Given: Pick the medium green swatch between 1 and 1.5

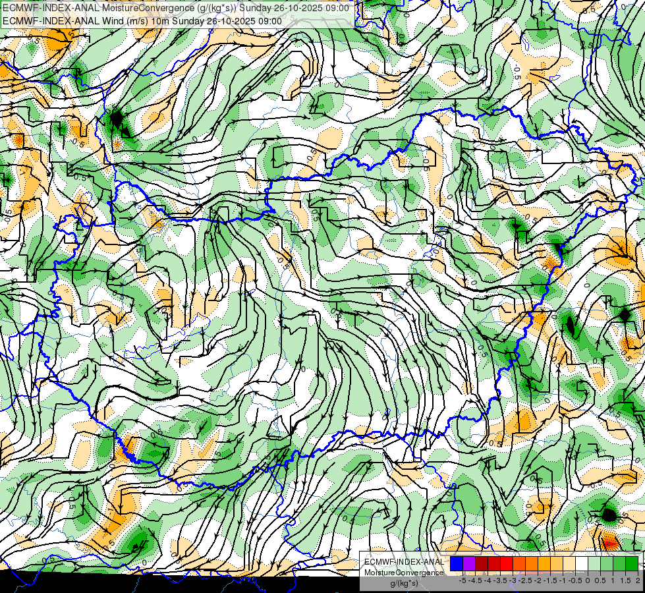Looking at the screenshot, I should pos(619,564).
